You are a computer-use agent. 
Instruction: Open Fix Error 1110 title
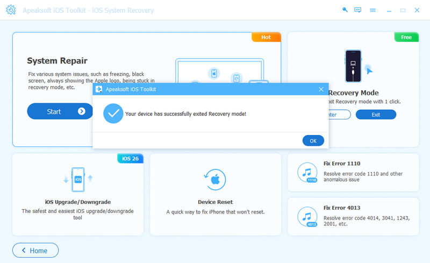pyautogui.click(x=342, y=164)
